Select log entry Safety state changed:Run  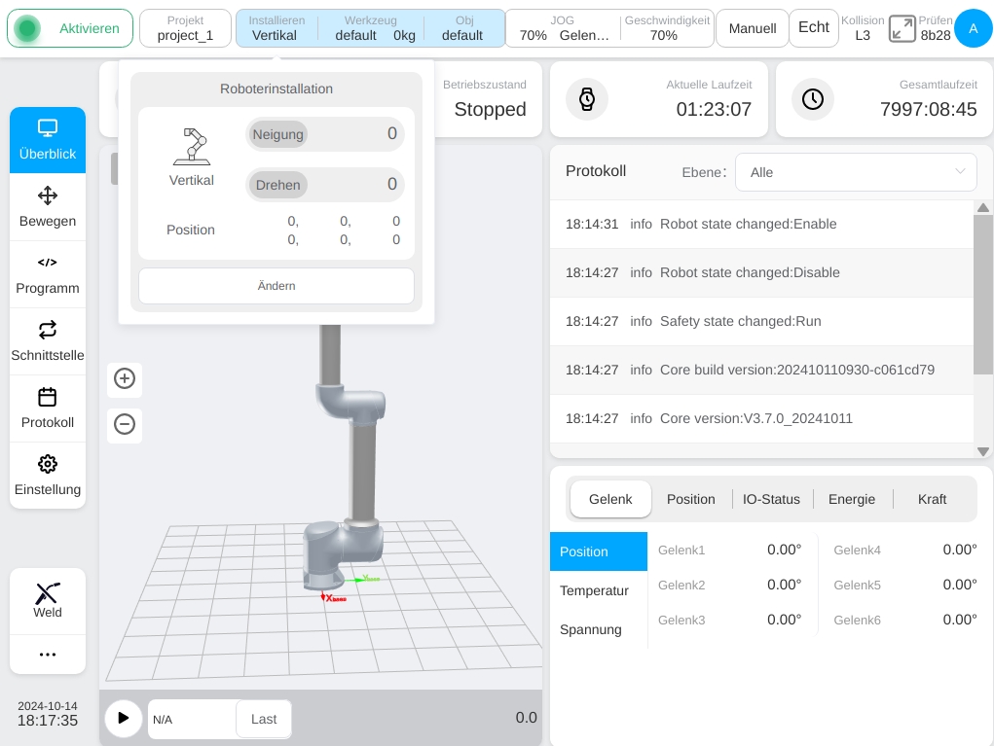pos(761,322)
